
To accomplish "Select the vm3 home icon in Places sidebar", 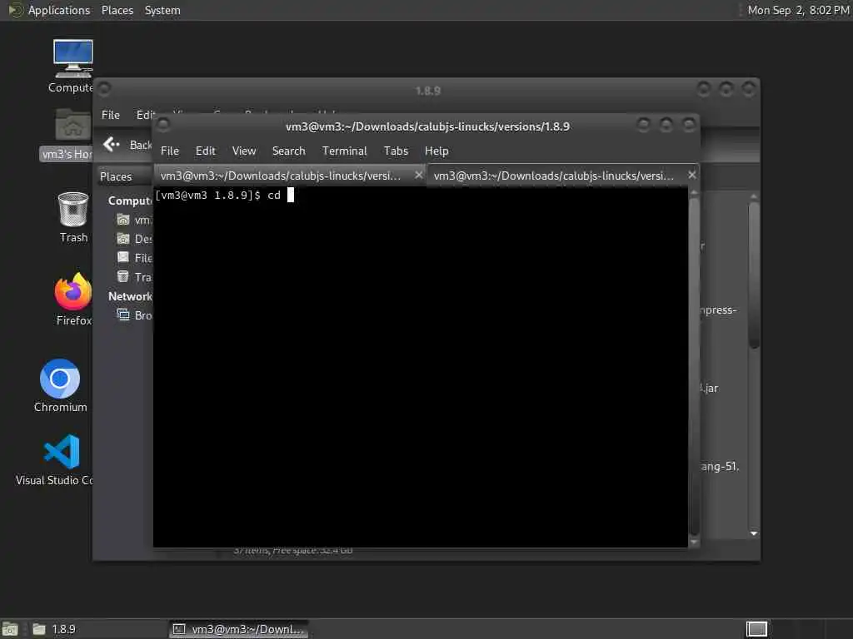I will (x=123, y=220).
